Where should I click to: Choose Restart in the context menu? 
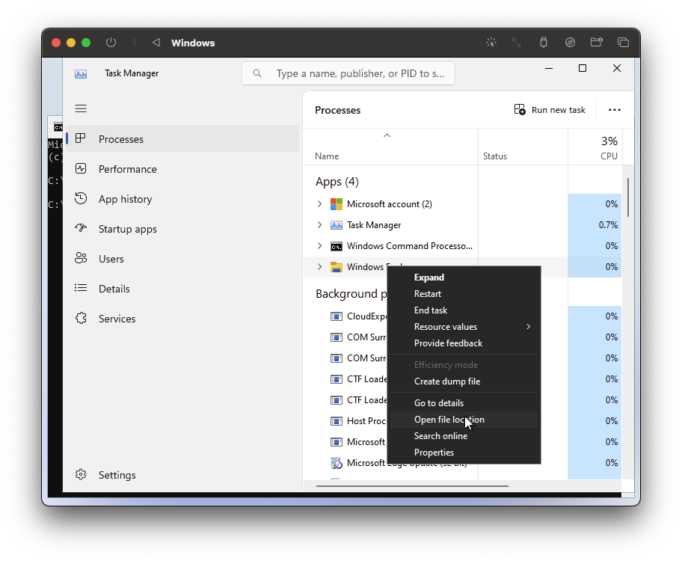[x=464, y=294]
